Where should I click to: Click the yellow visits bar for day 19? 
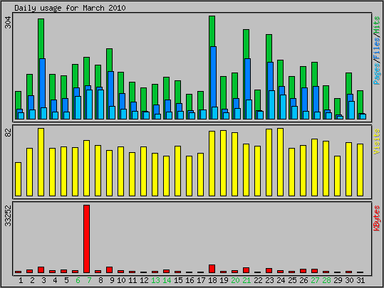coord(223,163)
